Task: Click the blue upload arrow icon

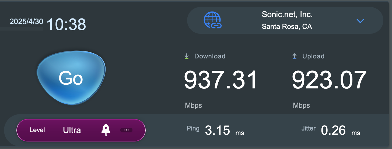Action: tap(295, 56)
